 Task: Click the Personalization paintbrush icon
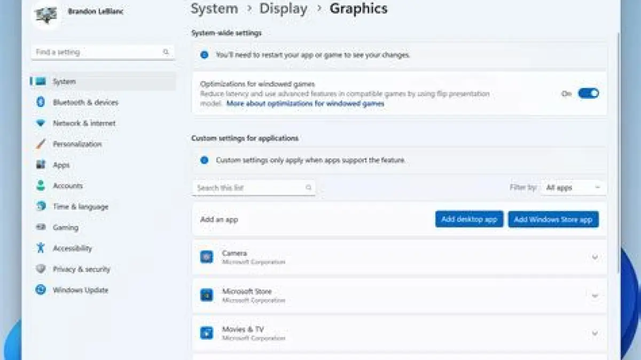41,144
